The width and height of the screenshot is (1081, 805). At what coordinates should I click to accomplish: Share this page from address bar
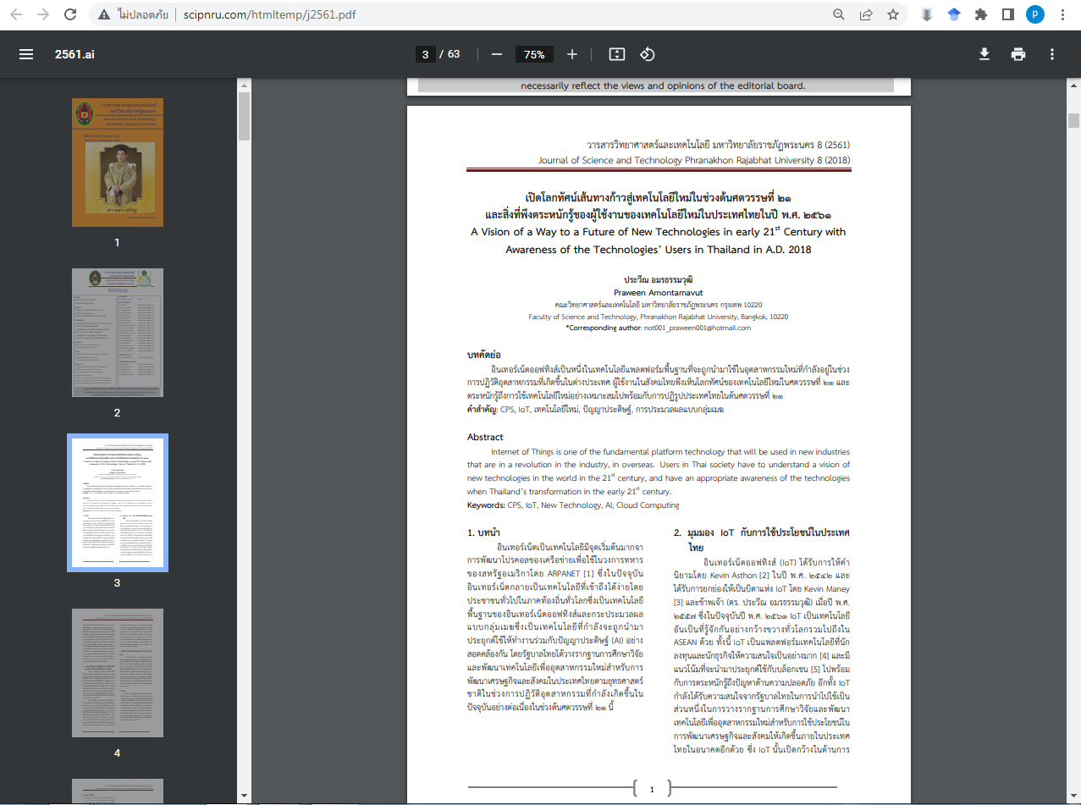pos(866,14)
